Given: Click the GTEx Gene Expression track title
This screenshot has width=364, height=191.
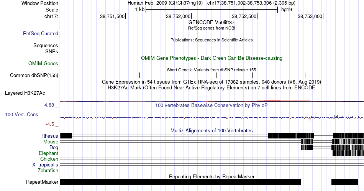Looking at the screenshot, I should point(212,82).
